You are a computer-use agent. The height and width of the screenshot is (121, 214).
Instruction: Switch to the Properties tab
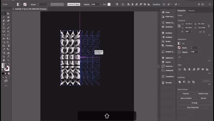click(181, 11)
